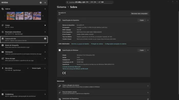Start recording with the Gravar play icon
This screenshot has height=100, width=179.
(x=45, y=25)
